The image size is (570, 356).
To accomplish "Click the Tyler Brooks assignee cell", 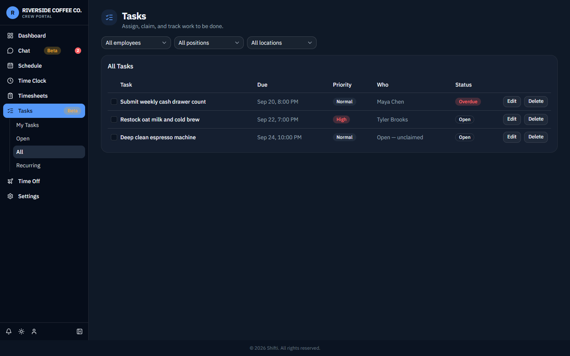I will pos(392,119).
